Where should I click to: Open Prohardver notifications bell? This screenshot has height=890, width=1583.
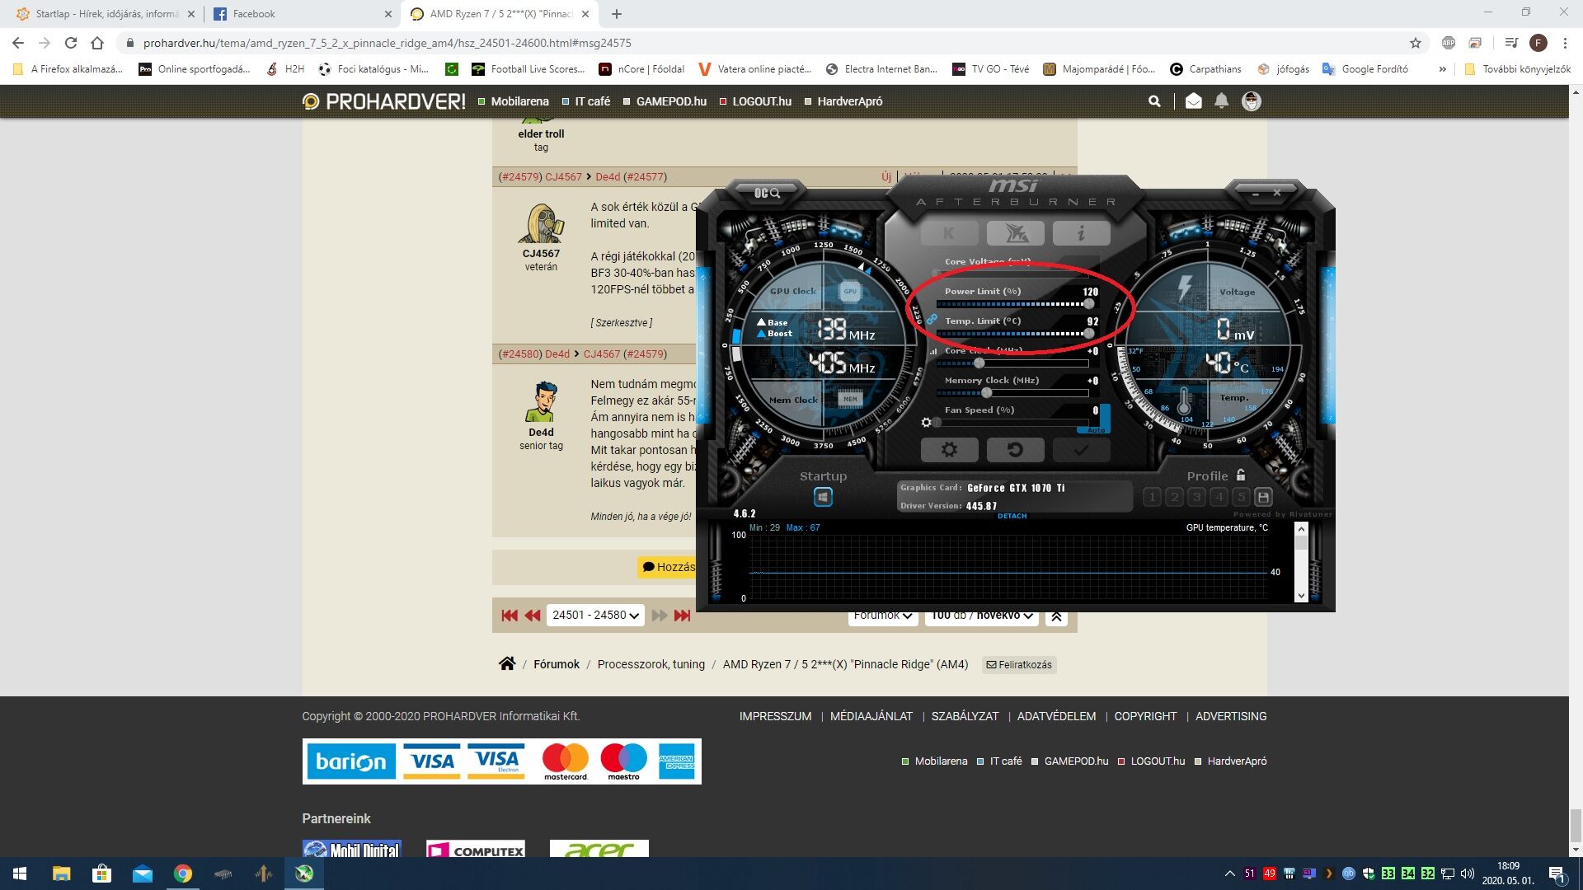click(1221, 101)
